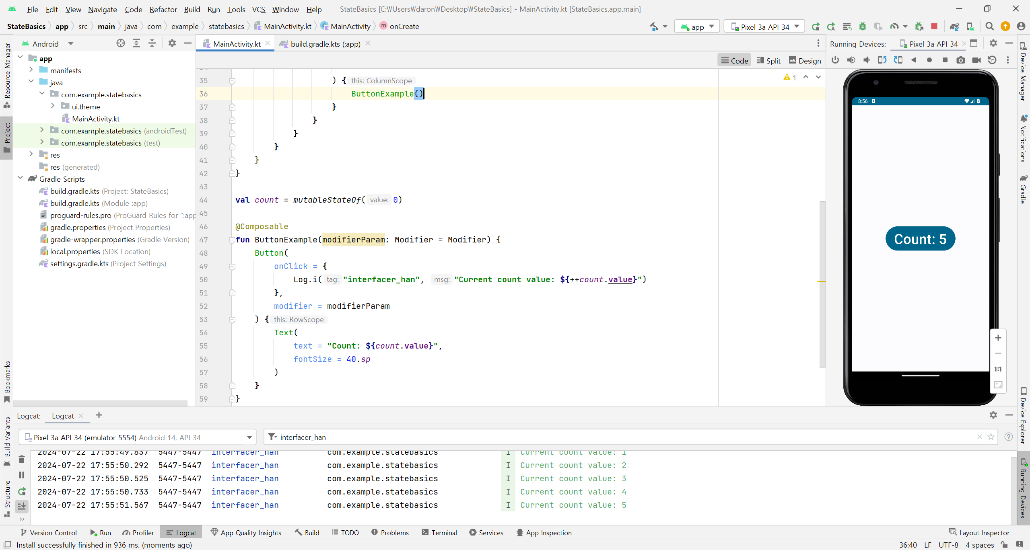
Task: Open the Refactor menu
Action: [163, 9]
